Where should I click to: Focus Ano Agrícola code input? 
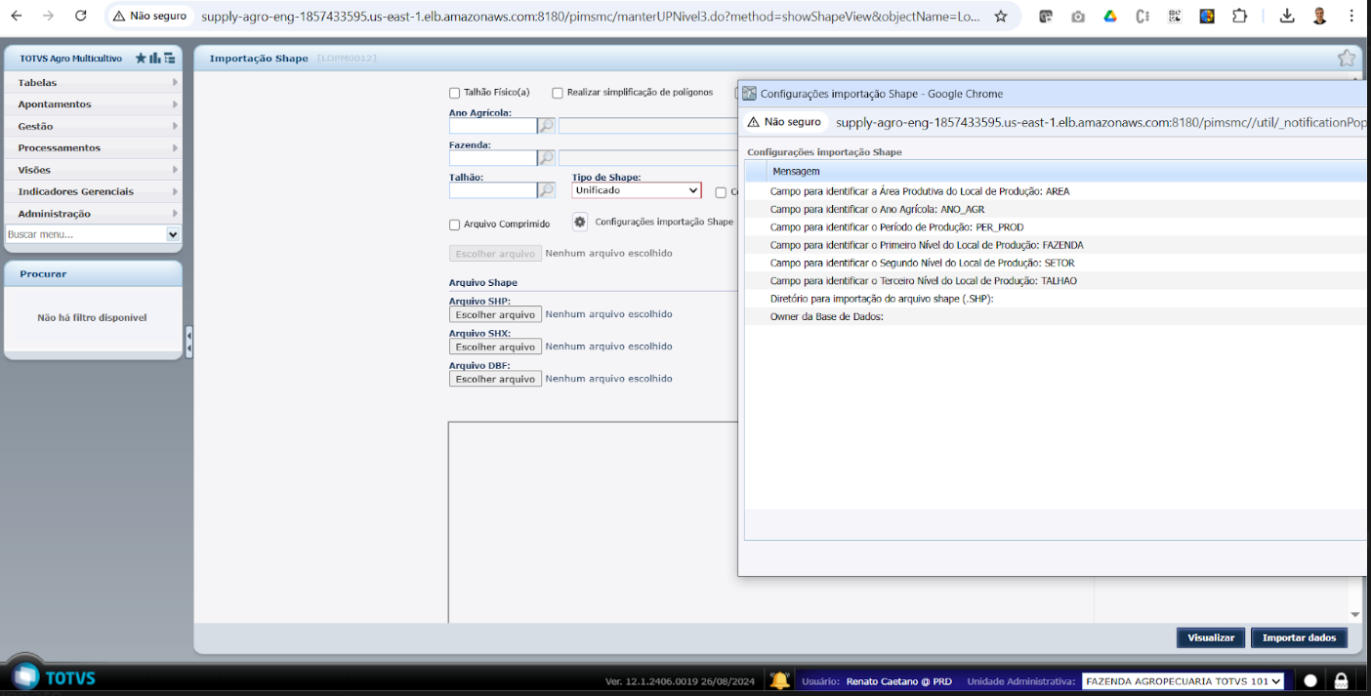493,126
